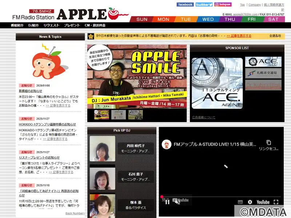Click the お知らせ tag dated 2025/11/18

pyautogui.click(x=27, y=185)
